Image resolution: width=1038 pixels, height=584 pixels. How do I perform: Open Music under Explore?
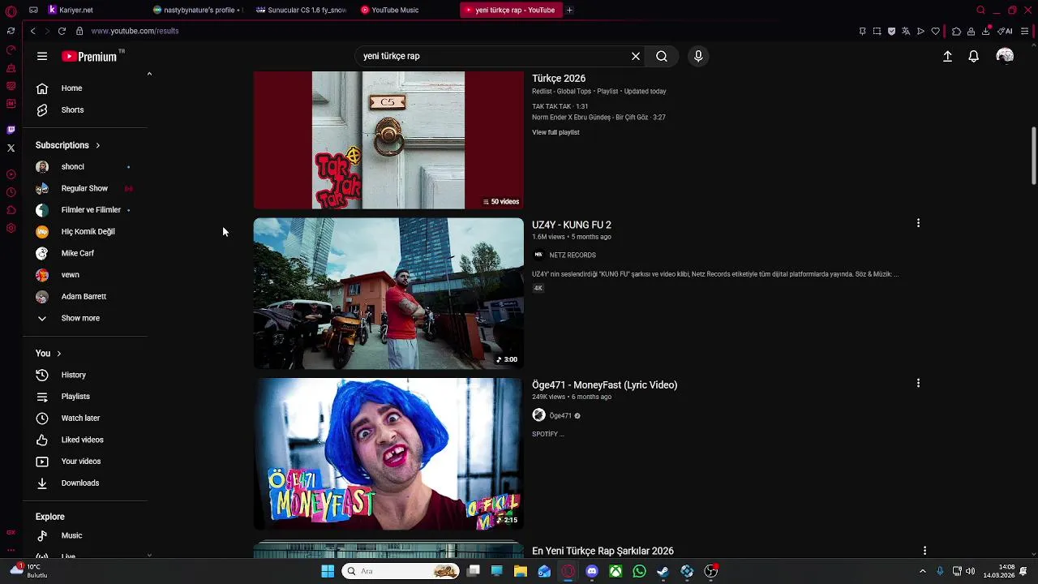pos(85,535)
